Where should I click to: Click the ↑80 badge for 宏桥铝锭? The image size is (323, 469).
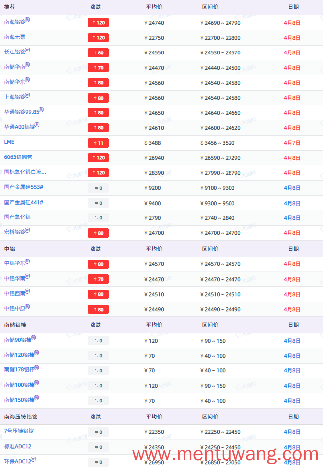point(98,233)
